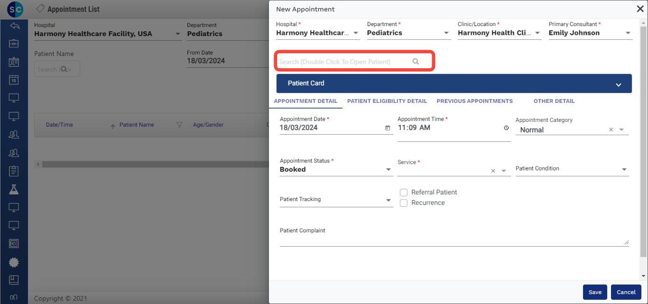648x304 pixels.
Task: Open the Previous Appointments tab
Action: [x=474, y=101]
